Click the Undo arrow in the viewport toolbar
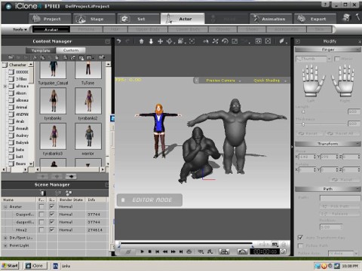The width and height of the screenshot is (362, 271). [118, 41]
